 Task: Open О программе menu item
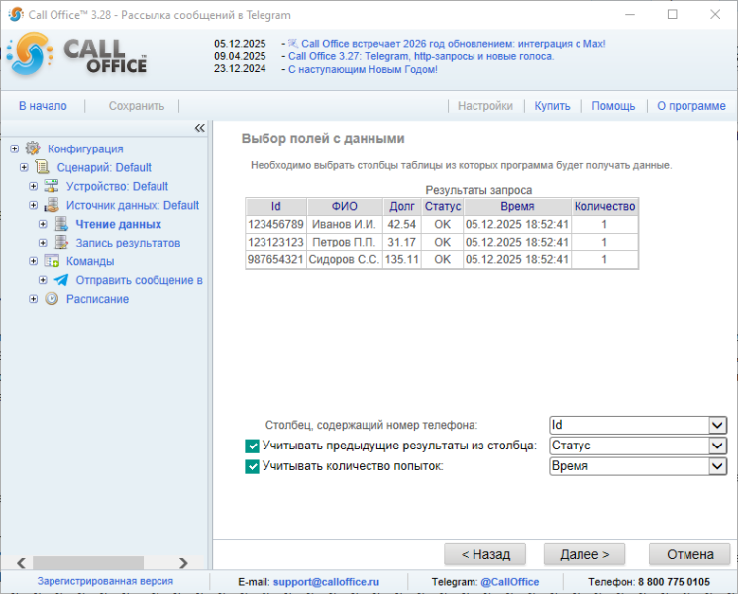pyautogui.click(x=690, y=106)
